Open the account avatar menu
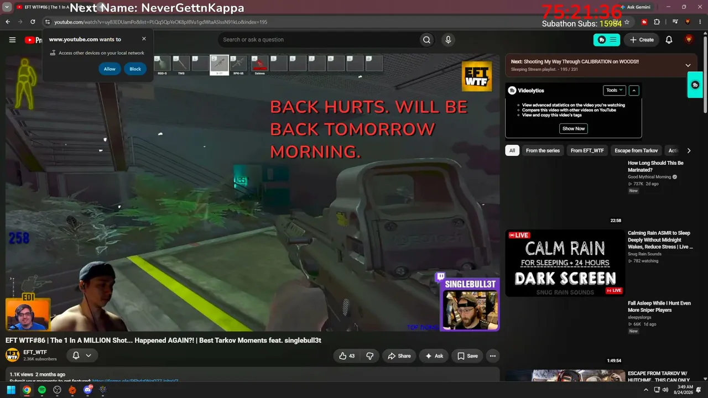 pyautogui.click(x=689, y=40)
